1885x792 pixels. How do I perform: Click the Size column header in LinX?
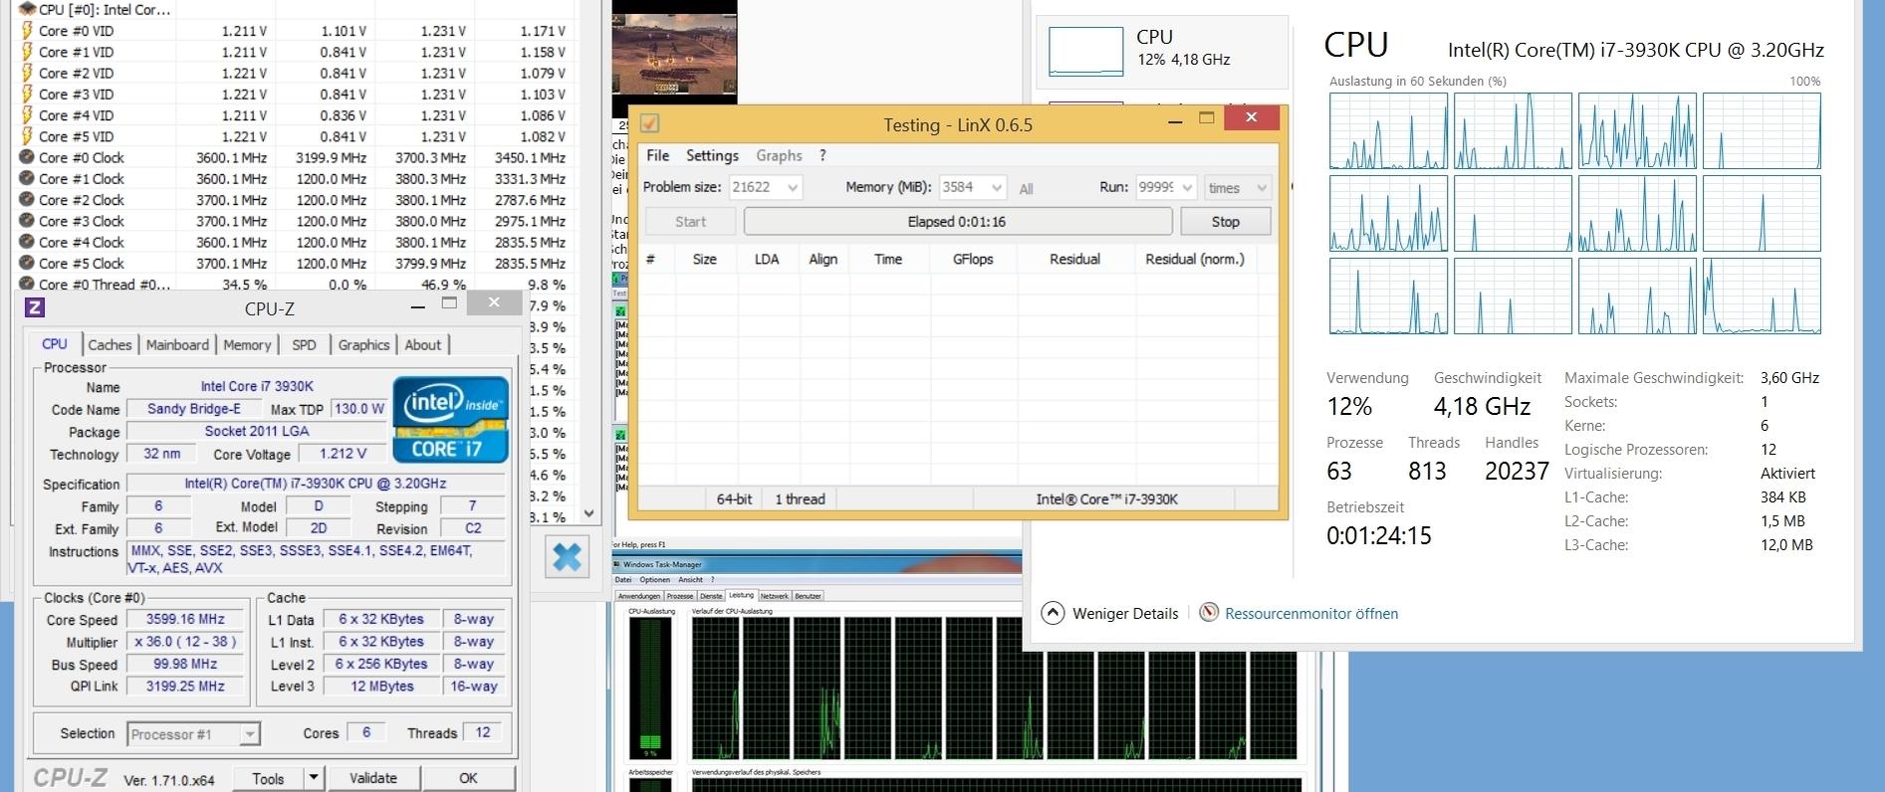[704, 259]
